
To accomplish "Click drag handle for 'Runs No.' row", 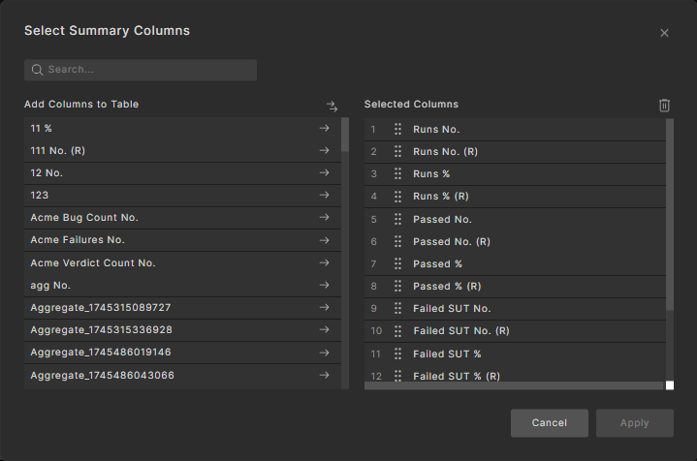I will [397, 129].
